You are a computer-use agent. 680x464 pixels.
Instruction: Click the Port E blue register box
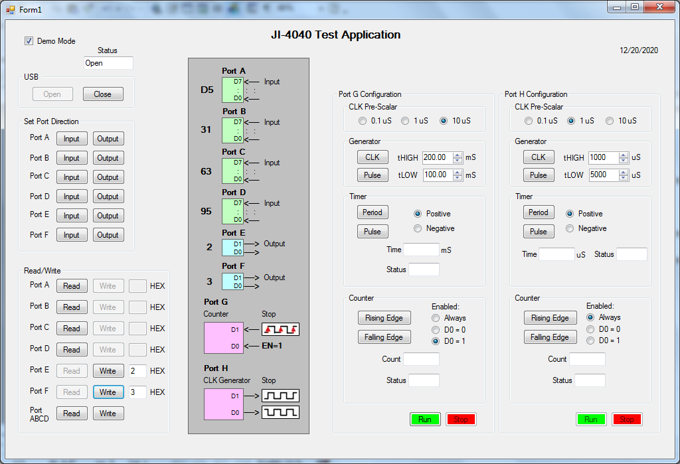pyautogui.click(x=232, y=248)
